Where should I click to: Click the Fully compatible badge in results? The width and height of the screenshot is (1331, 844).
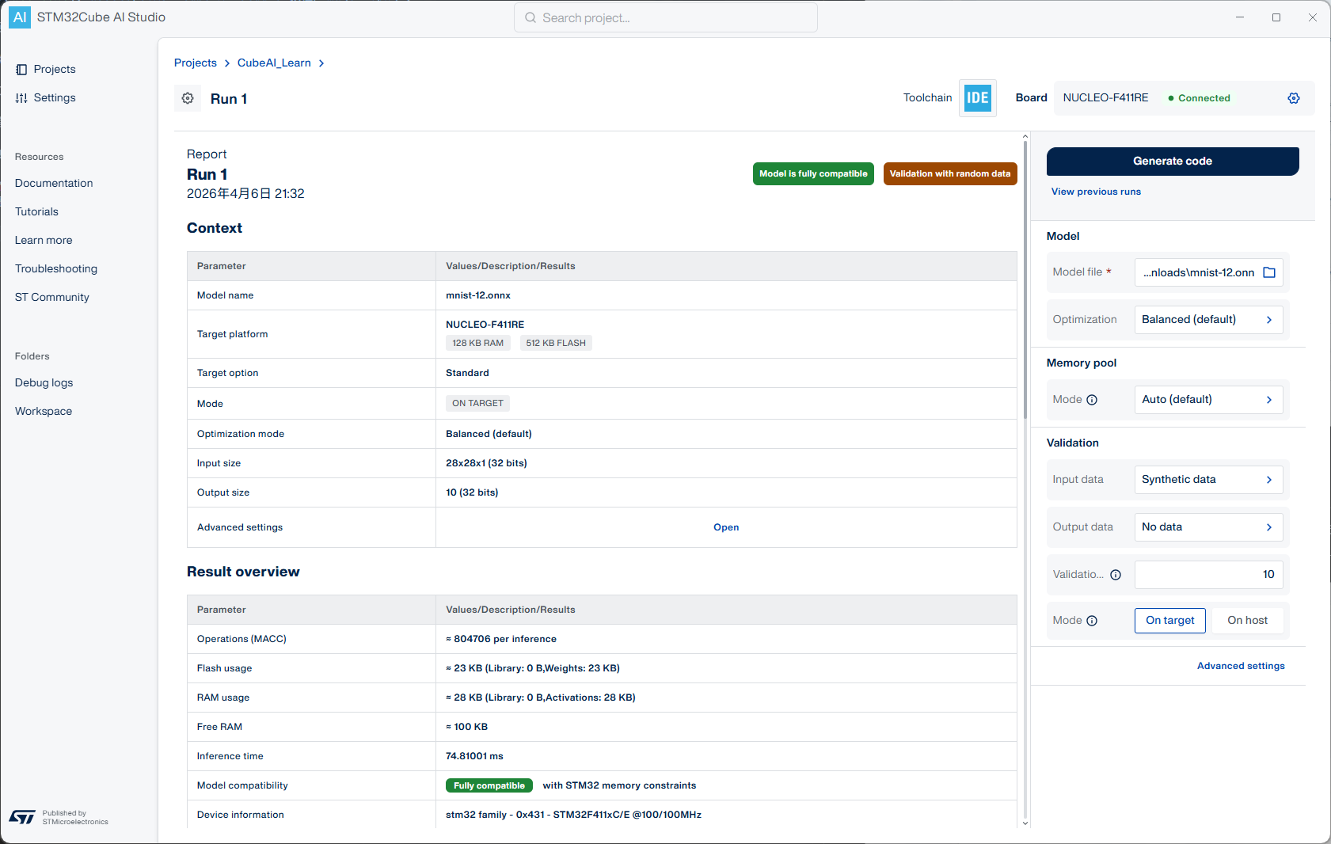489,785
